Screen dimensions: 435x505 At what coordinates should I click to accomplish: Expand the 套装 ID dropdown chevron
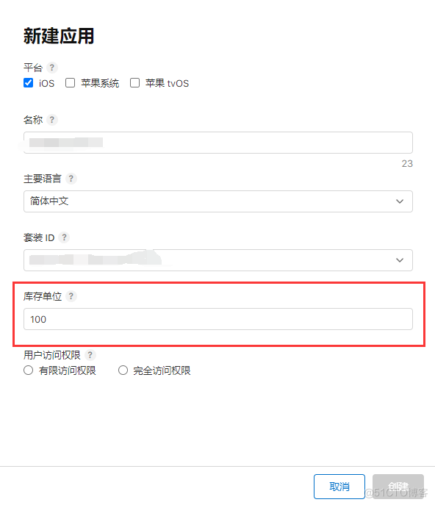400,260
